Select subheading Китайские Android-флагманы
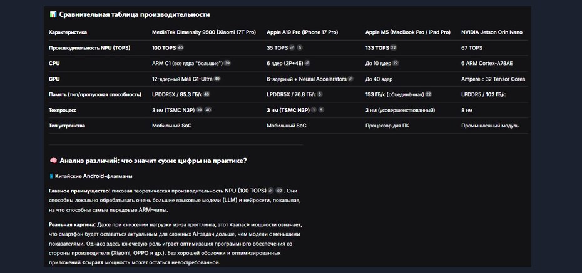Screen dimensions: 582x273 pyautogui.click(x=93, y=176)
